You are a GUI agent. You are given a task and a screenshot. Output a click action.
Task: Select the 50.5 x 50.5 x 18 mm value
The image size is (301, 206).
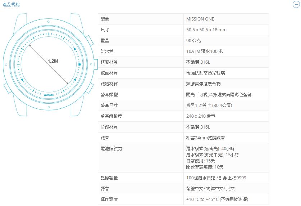(x=206, y=30)
